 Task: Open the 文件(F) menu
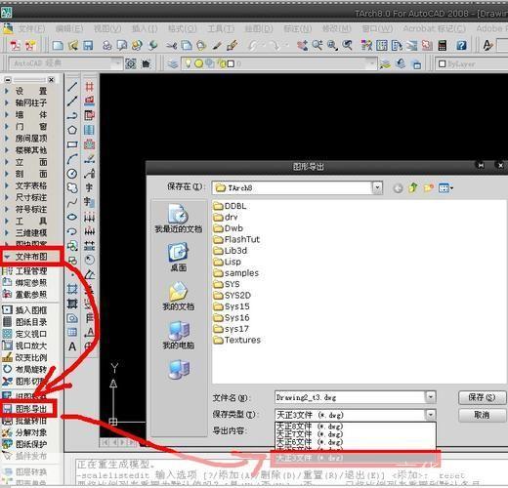[31, 29]
